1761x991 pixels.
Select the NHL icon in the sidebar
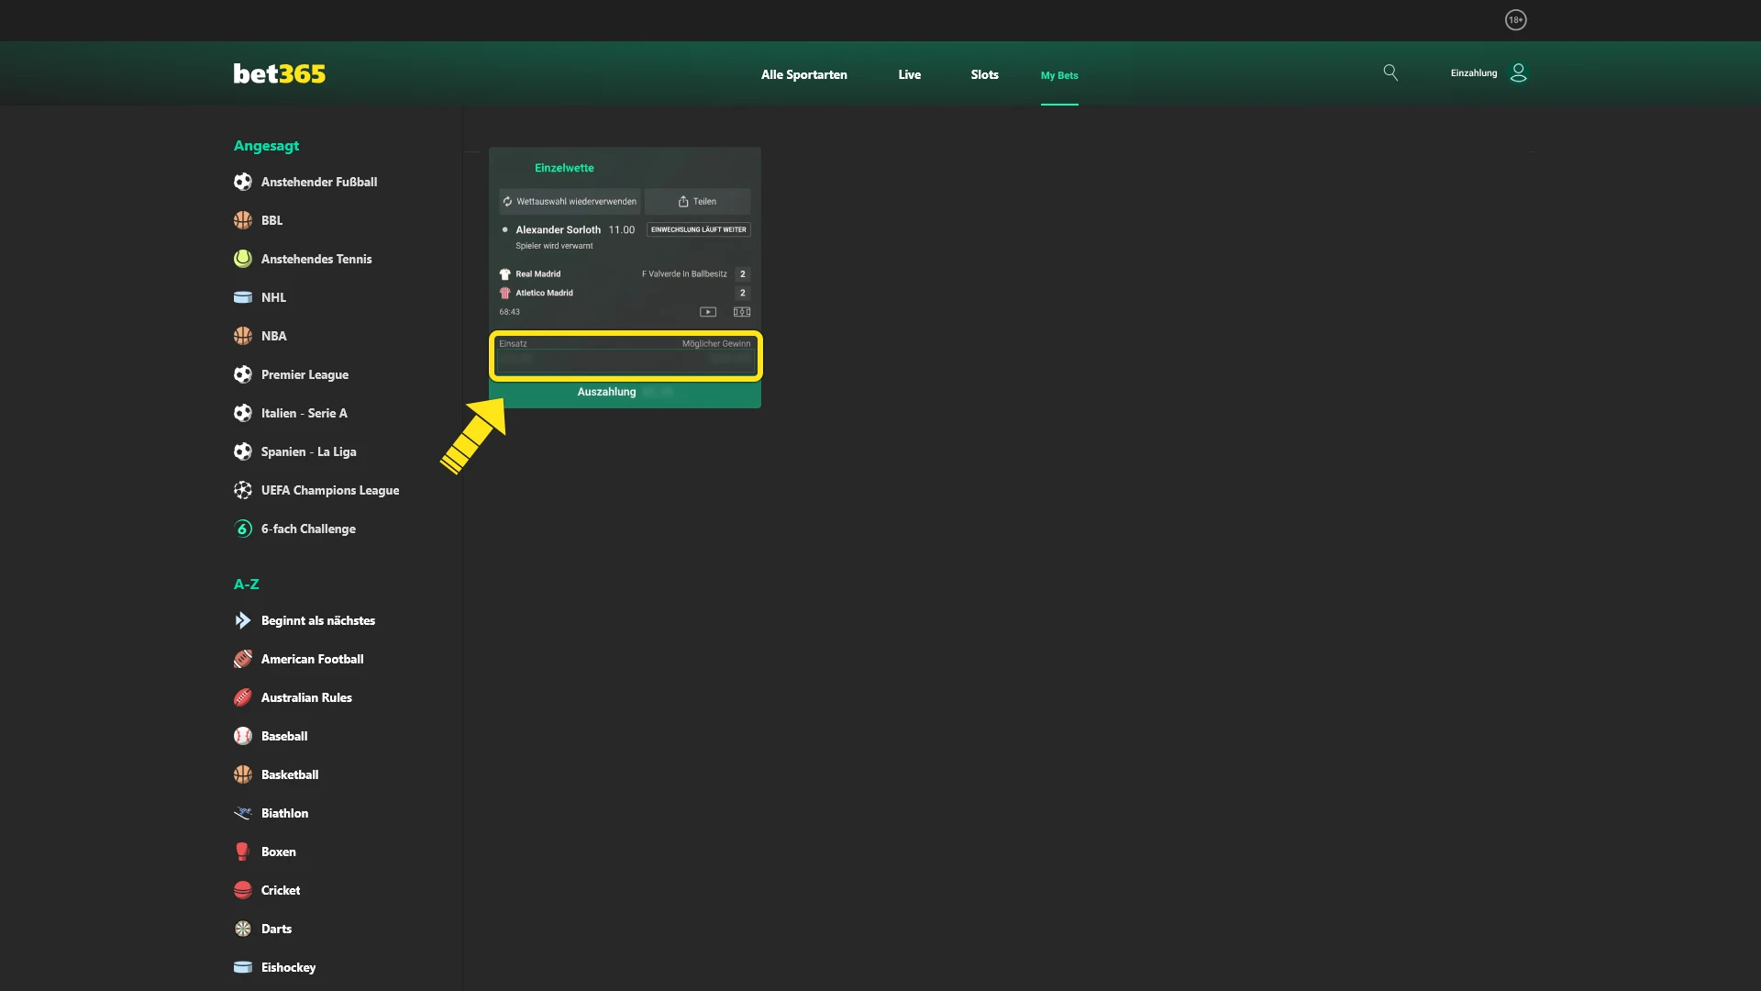[x=242, y=297]
